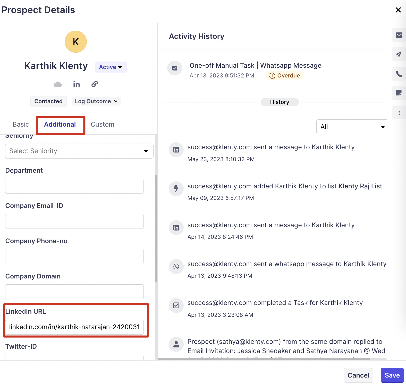Expand the Log Outcome dropdown
Screen dimensions: 406x385
click(96, 101)
